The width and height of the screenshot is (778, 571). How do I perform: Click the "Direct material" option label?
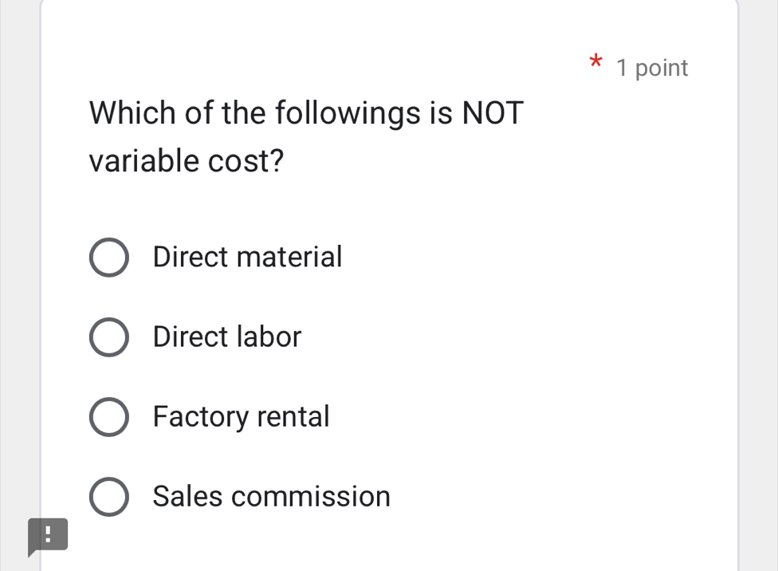click(x=247, y=257)
